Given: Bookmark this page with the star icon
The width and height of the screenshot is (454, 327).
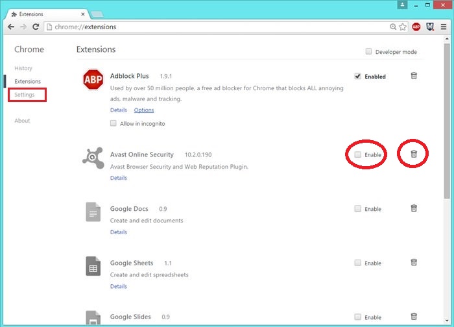Looking at the screenshot, I should 403,27.
